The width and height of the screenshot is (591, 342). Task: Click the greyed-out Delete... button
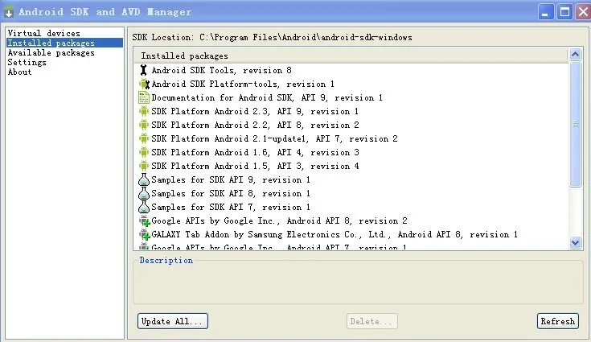pyautogui.click(x=372, y=321)
